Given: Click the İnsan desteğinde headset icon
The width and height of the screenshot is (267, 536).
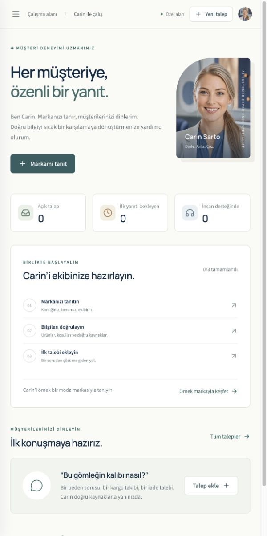Looking at the screenshot, I should pyautogui.click(x=190, y=213).
